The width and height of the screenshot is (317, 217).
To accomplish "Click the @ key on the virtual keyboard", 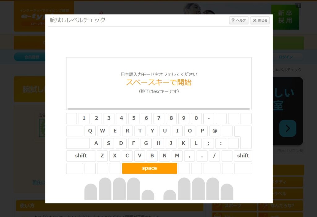I will pyautogui.click(x=215, y=131).
